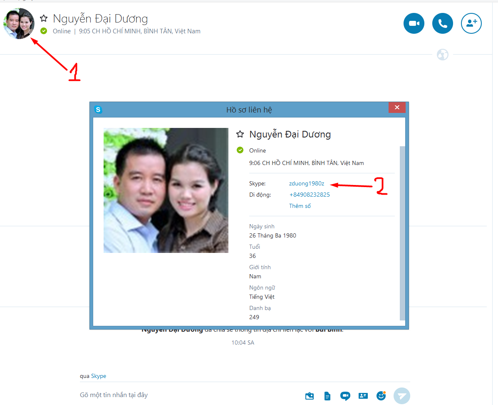Toggle favorite star inside the profile dialog
498x405 pixels.
(x=240, y=134)
